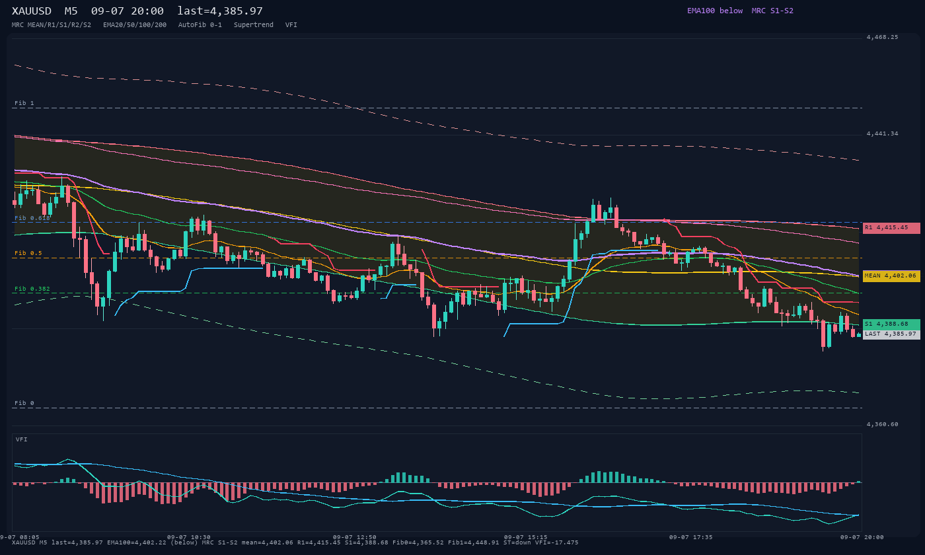This screenshot has width=925, height=555.
Task: Click the purple 'EMA100 below' status text
Action: [715, 11]
